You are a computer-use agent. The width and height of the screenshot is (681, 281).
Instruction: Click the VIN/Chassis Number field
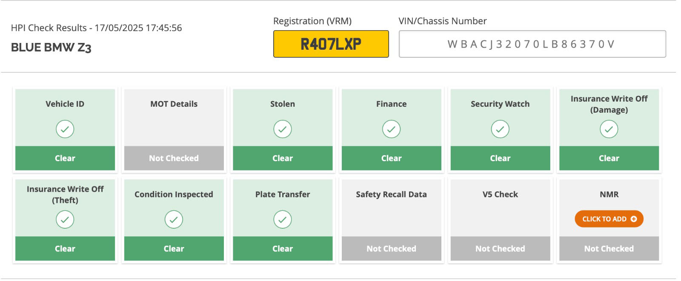(x=532, y=44)
